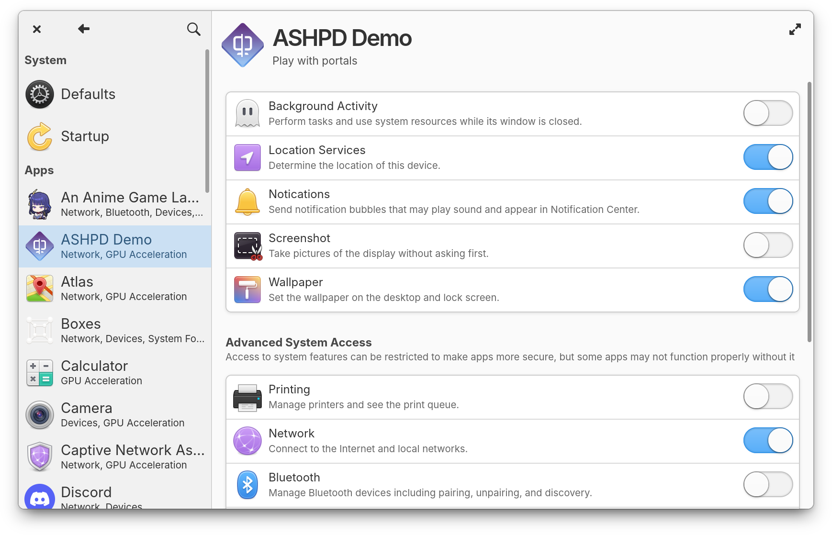Click the Determine the location description text
This screenshot has width=832, height=535.
[354, 166]
